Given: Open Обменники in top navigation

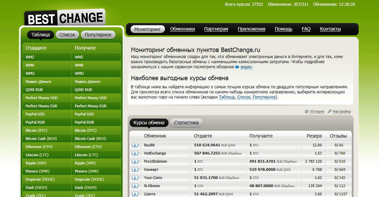Looking at the screenshot, I should tap(182, 29).
